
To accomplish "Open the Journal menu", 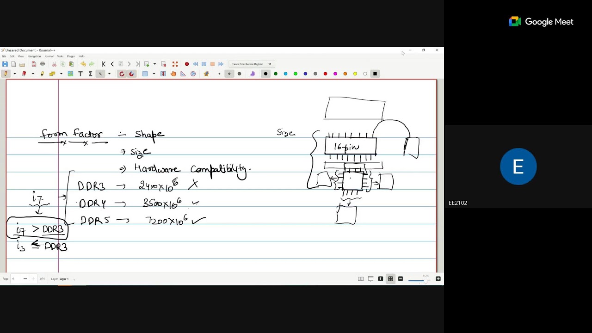I will (49, 56).
